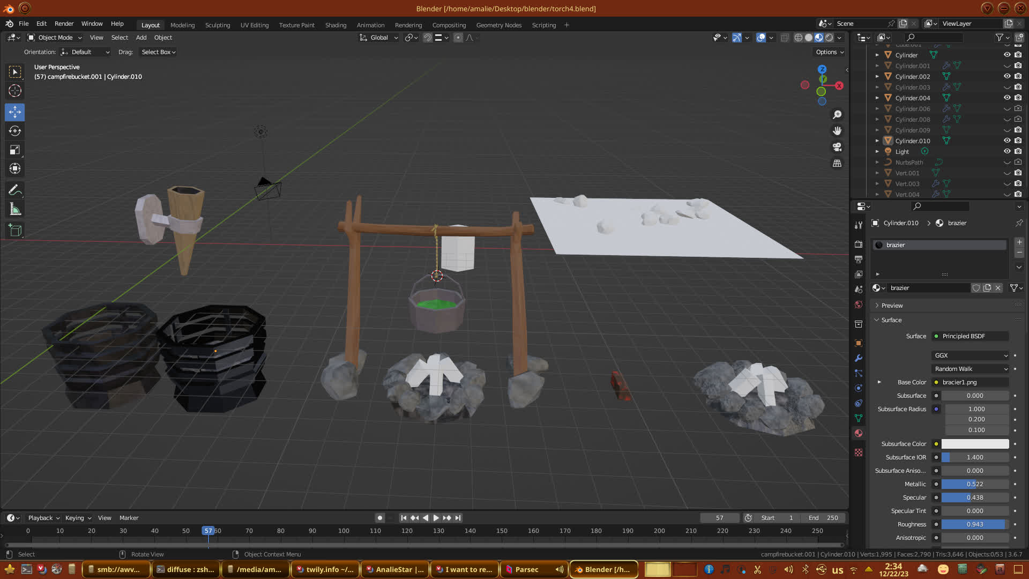Switch to the Shading workspace tab
Screen dimensions: 1029x579
point(335,25)
